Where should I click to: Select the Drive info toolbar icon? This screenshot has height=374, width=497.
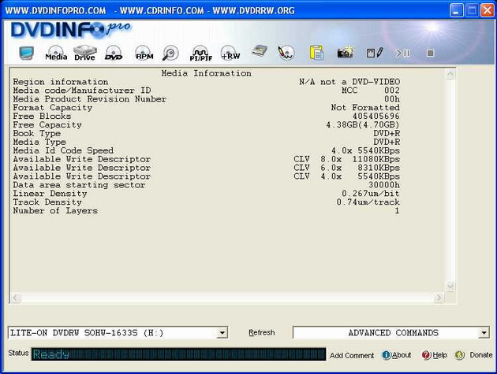84,53
